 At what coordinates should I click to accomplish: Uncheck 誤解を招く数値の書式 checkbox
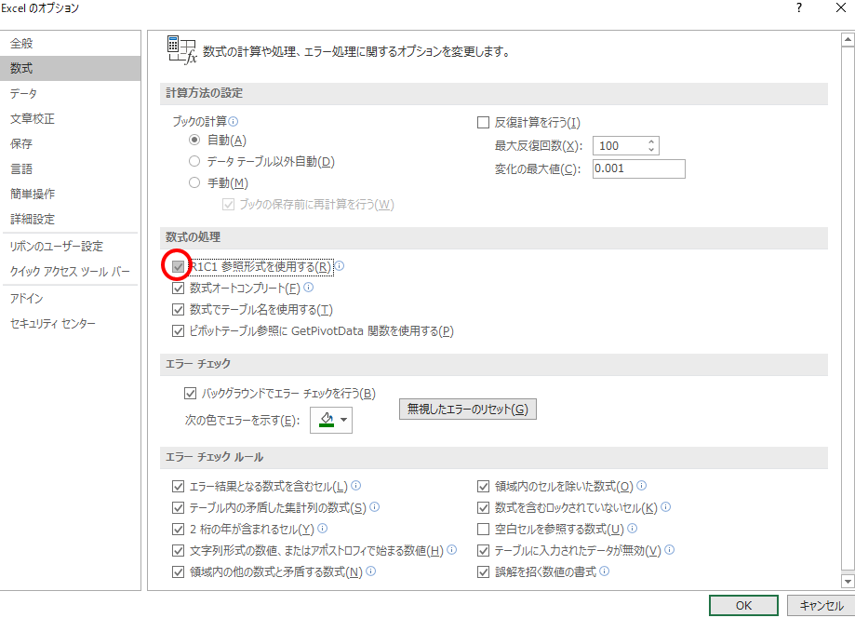click(483, 571)
